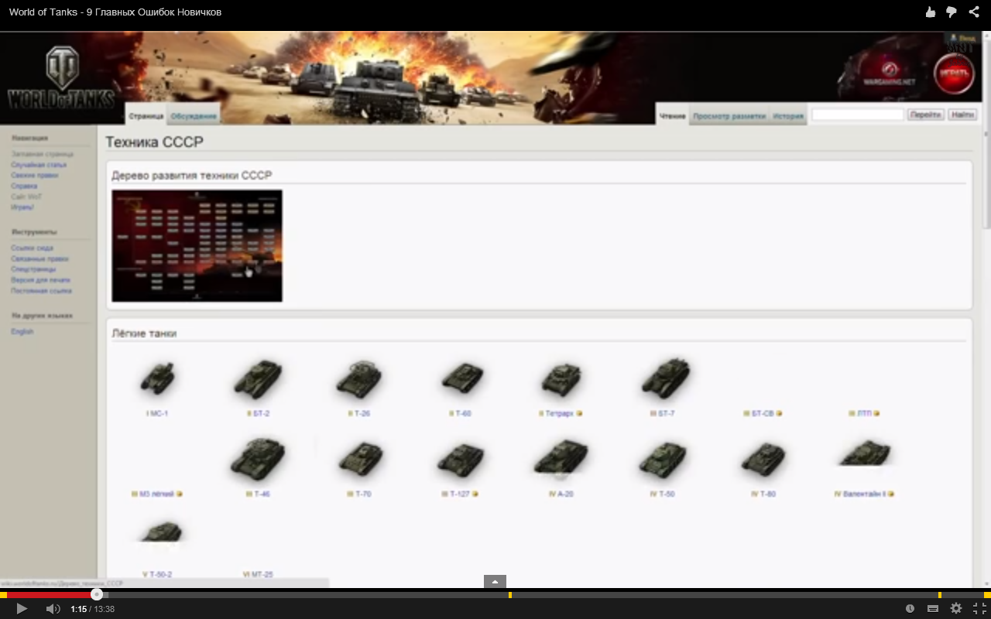
Task: Click the World of Tanks logo
Action: 61,77
